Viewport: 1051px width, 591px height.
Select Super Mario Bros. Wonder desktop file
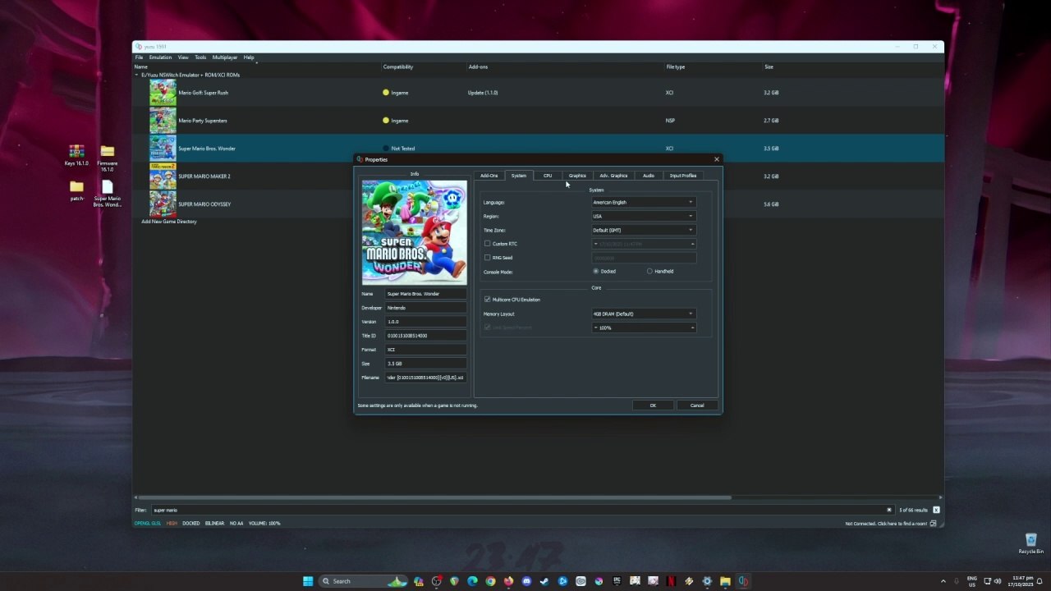[x=107, y=194]
